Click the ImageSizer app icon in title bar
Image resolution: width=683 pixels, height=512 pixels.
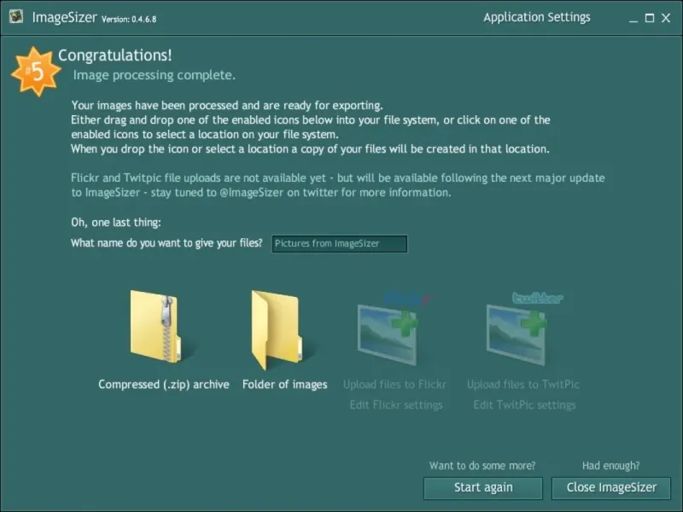[x=16, y=17]
